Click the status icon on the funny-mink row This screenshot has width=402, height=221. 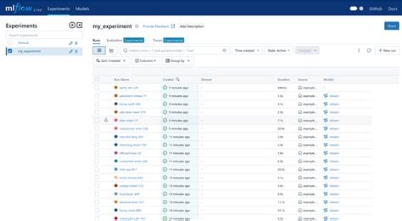click(x=165, y=210)
